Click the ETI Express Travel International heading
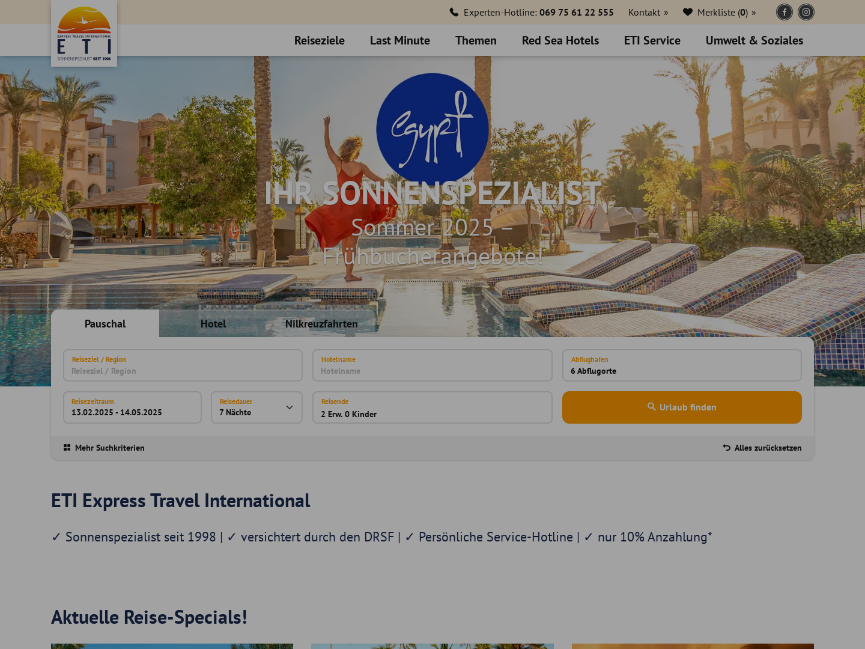Image resolution: width=865 pixels, height=649 pixels. coord(181,501)
